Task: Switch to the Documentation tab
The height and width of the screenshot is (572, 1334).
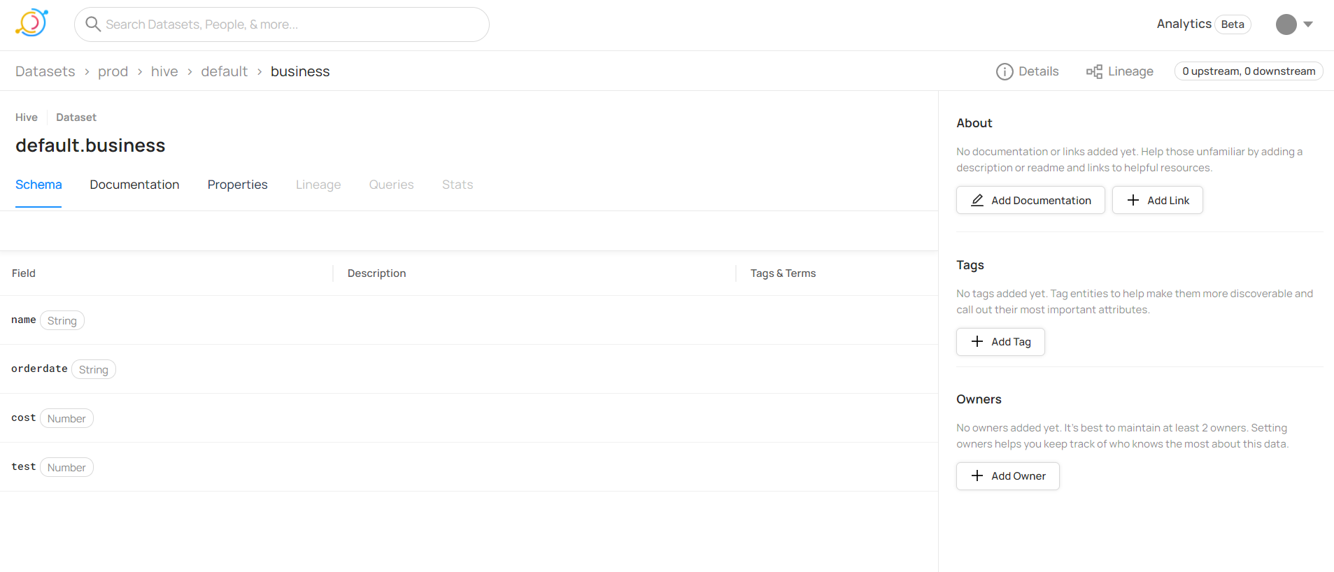Action: (134, 185)
